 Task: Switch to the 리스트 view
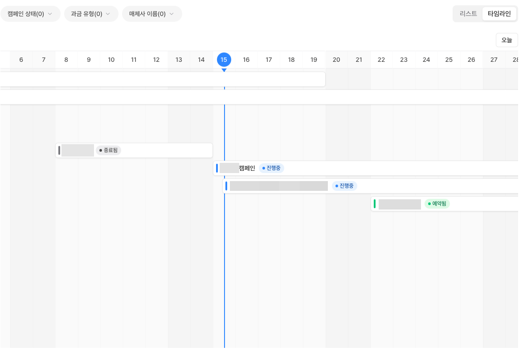[x=468, y=14]
